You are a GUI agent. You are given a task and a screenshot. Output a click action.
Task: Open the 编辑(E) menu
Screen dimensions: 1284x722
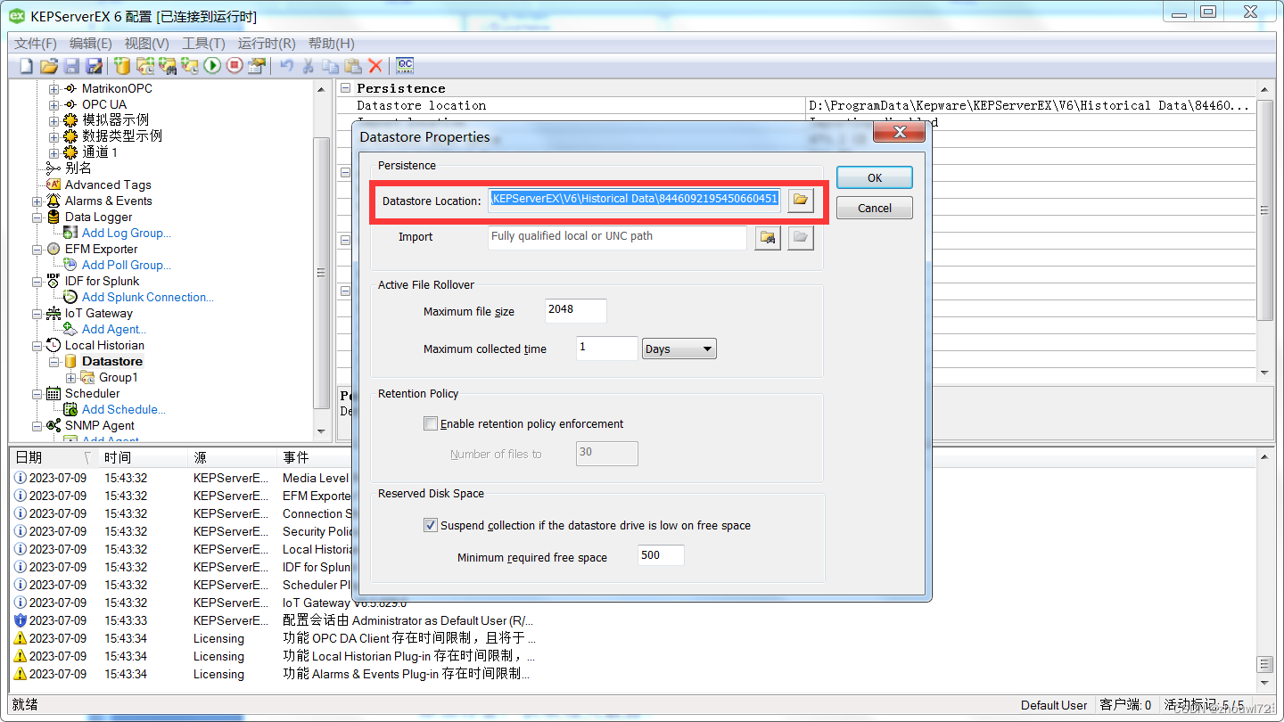[x=91, y=43]
